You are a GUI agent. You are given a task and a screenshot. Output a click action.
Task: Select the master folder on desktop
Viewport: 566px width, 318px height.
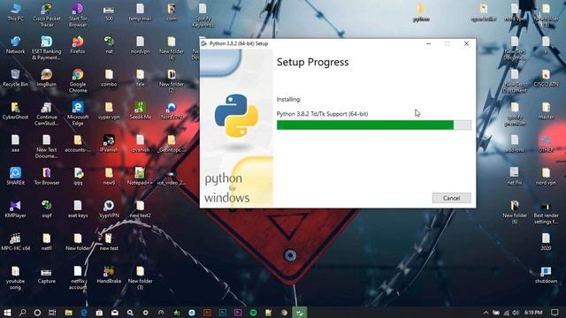pyautogui.click(x=546, y=110)
